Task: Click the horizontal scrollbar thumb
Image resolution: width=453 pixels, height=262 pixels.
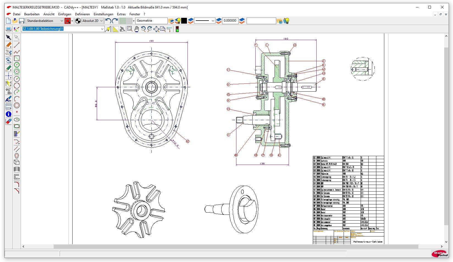Action: click(236, 246)
